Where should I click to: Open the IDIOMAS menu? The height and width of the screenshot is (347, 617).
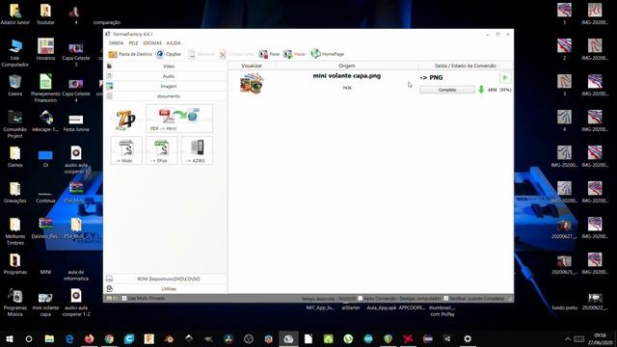tap(152, 42)
